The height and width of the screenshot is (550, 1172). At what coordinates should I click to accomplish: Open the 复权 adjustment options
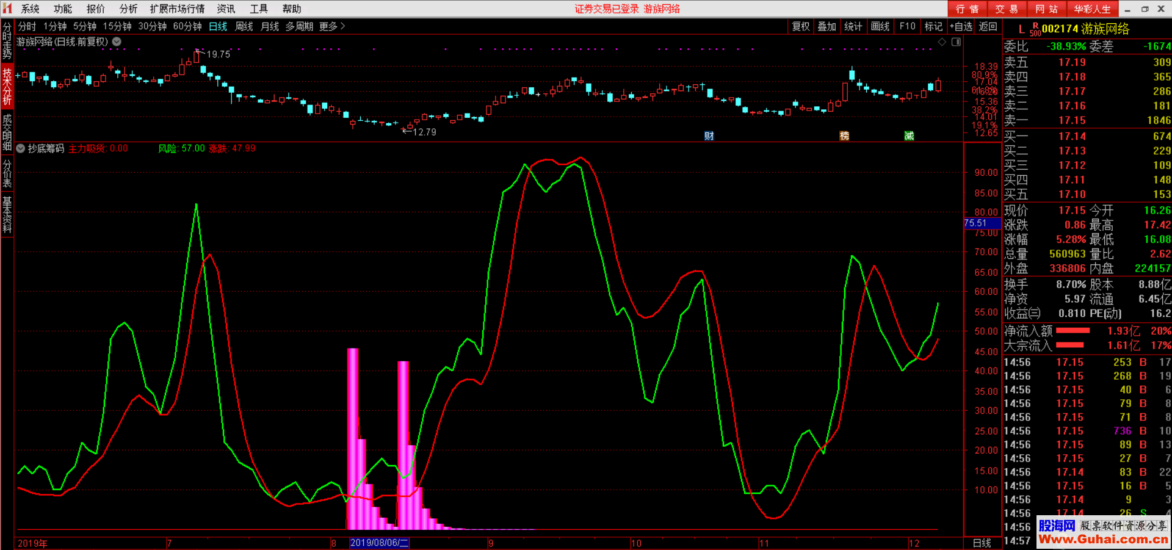click(801, 26)
